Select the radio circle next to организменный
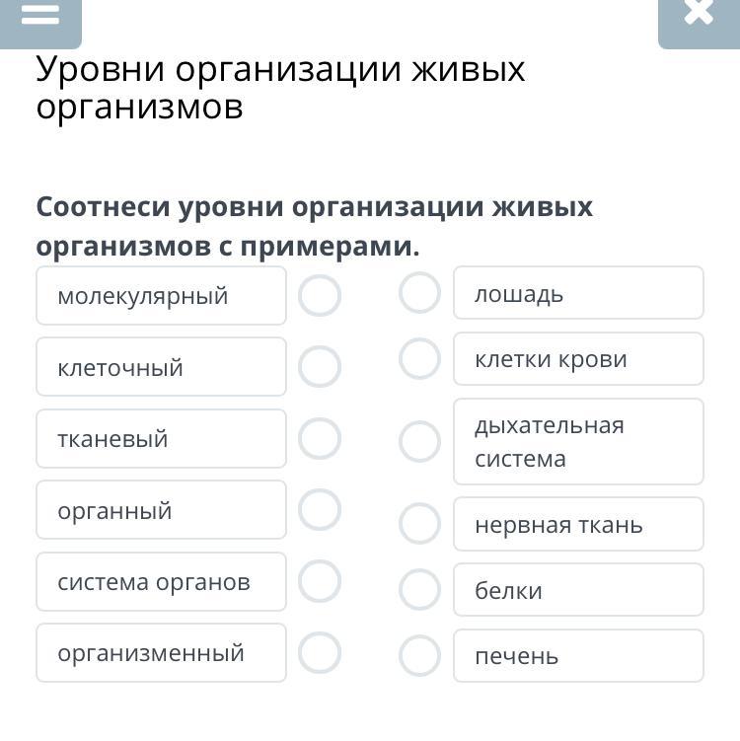 point(320,652)
